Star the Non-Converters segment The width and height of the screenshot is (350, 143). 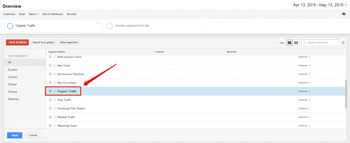click(x=54, y=83)
